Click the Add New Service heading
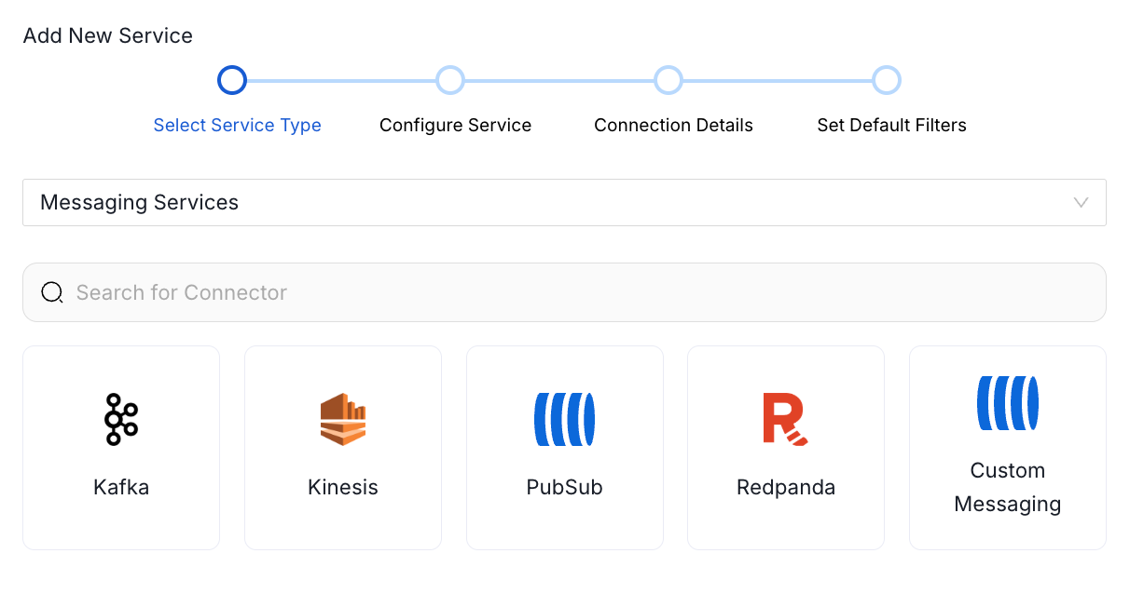The height and width of the screenshot is (594, 1130). (108, 35)
